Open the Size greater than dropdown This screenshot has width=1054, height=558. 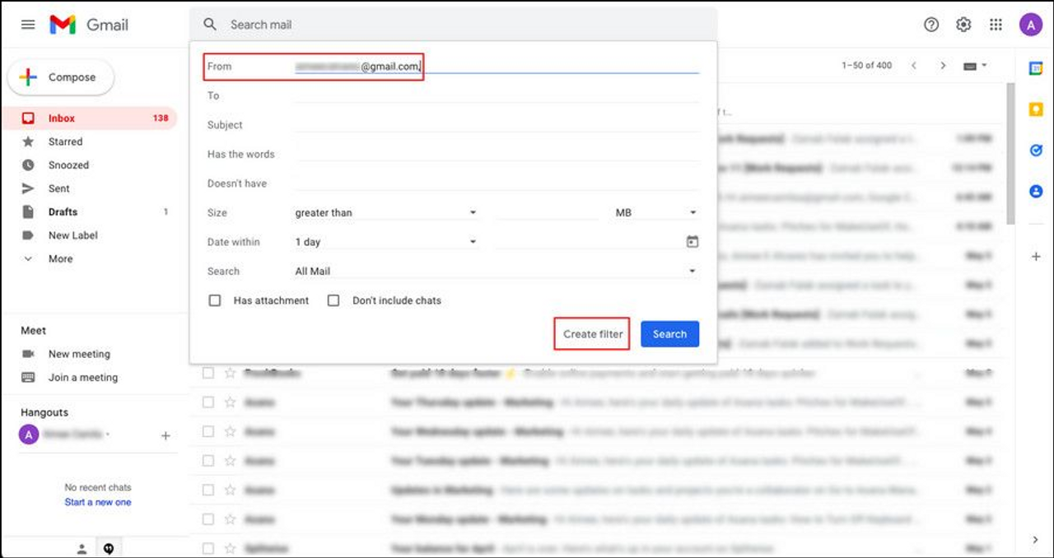click(x=385, y=212)
